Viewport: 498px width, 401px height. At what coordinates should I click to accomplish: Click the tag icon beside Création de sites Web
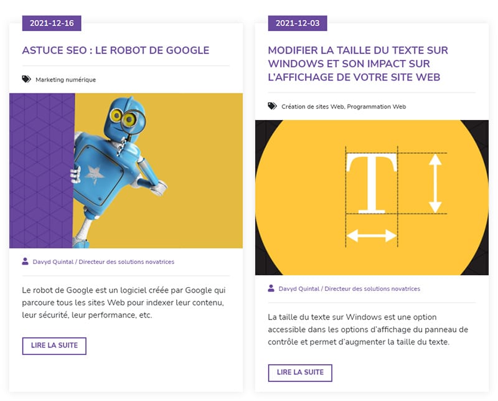pos(272,106)
